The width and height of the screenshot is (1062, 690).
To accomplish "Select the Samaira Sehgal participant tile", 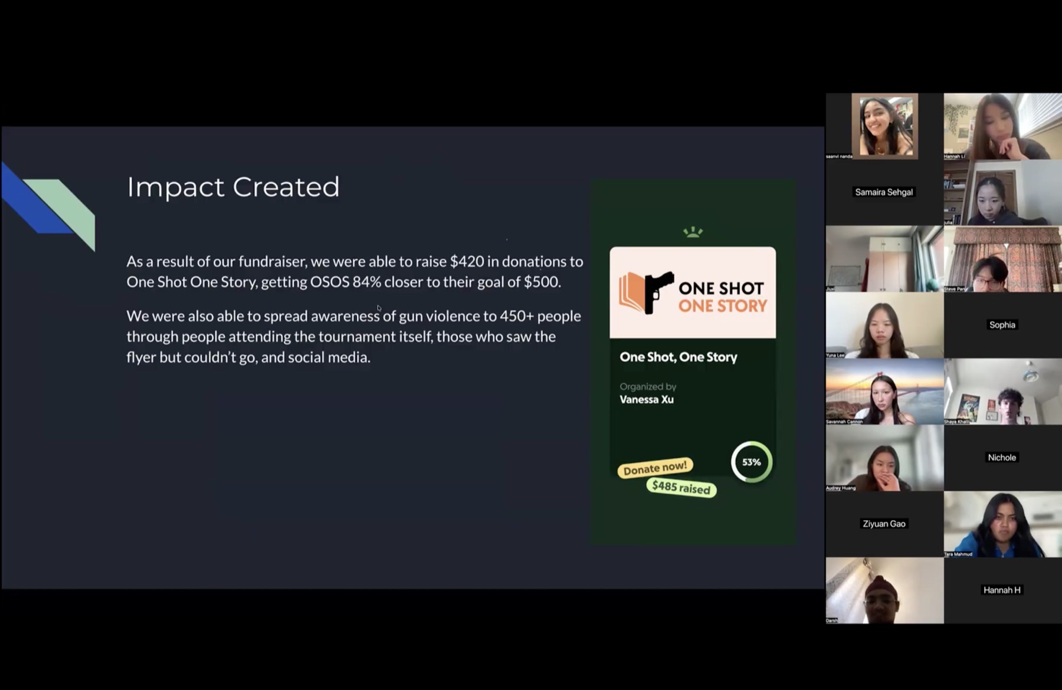I will (884, 192).
